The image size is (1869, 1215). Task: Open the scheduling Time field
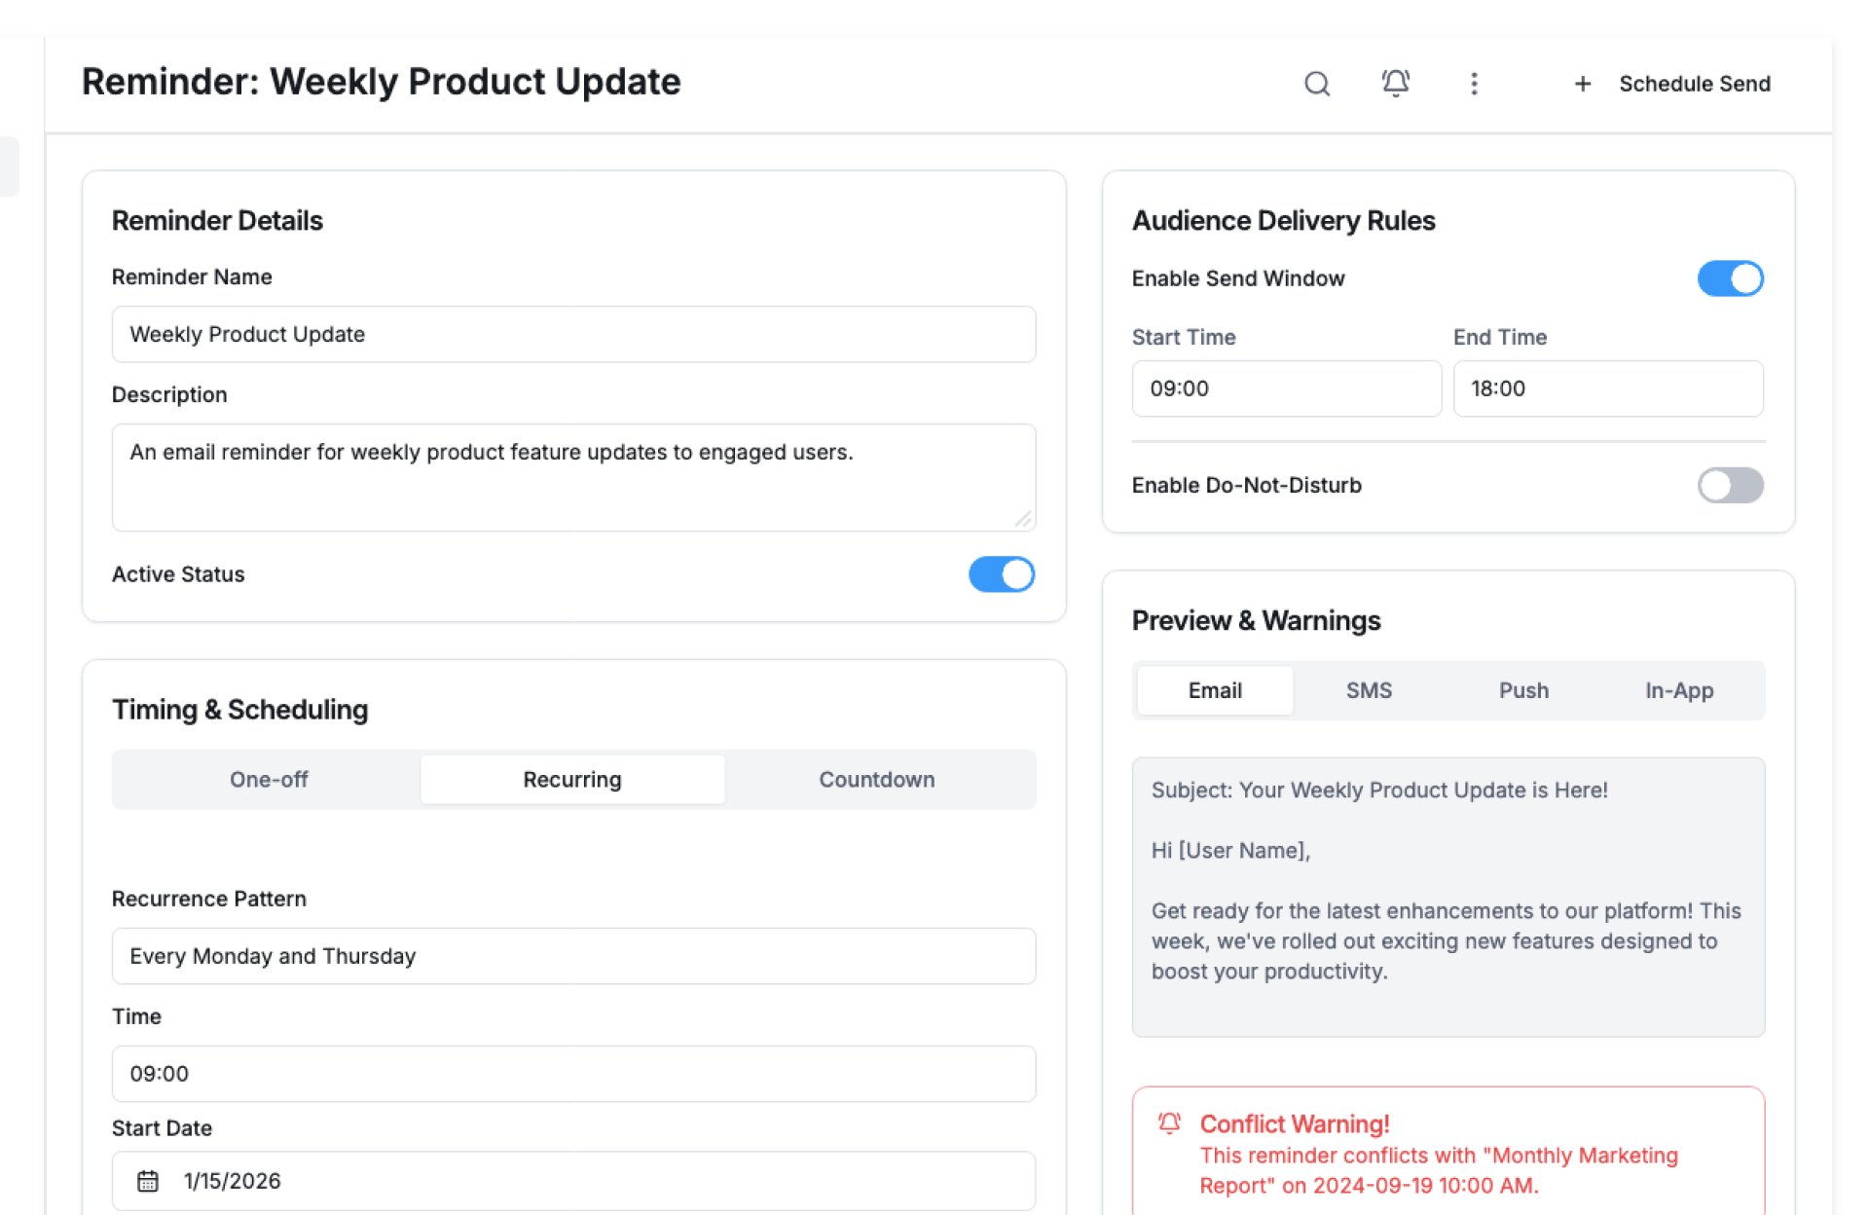[x=573, y=1074]
